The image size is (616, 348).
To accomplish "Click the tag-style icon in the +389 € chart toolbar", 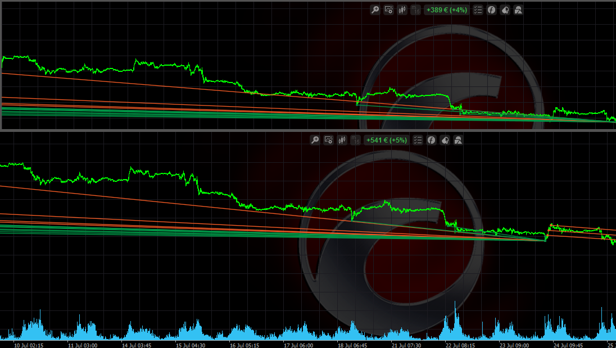I will coord(505,10).
